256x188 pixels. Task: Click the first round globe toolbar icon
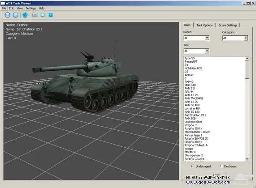(8, 15)
